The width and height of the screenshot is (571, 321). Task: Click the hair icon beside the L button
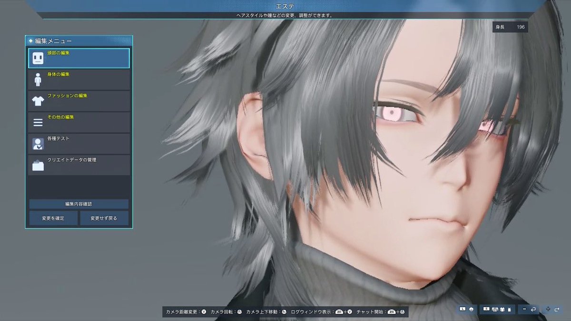471,309
